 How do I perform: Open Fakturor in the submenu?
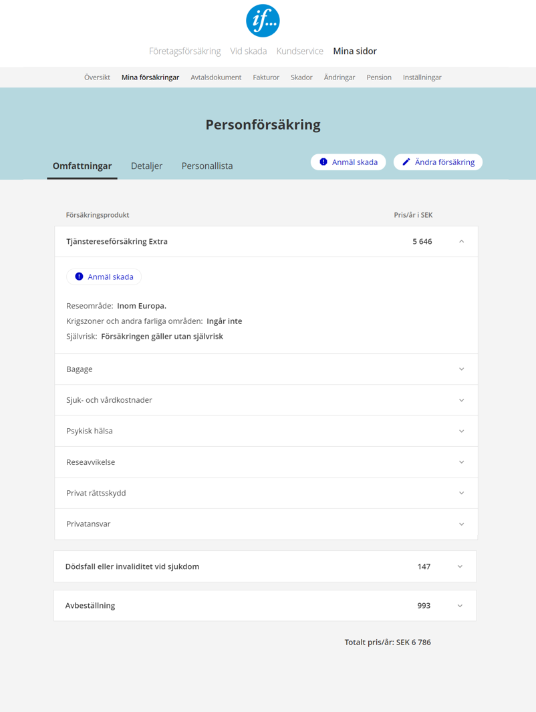click(266, 77)
